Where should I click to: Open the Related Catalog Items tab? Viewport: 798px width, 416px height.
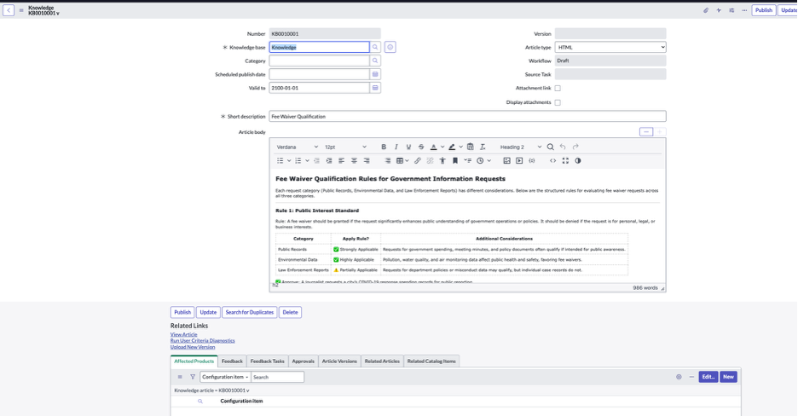(x=431, y=361)
